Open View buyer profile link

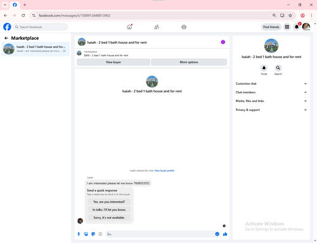tap(164, 171)
